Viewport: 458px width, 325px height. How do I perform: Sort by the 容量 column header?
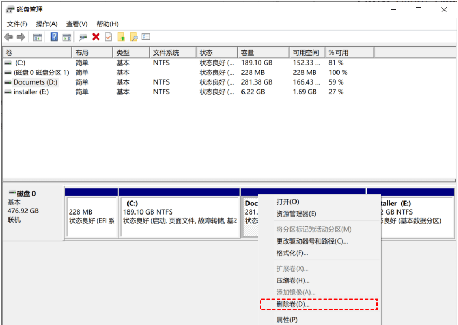tap(264, 52)
